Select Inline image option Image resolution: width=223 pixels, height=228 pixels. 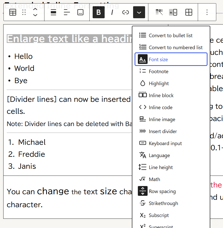171,119
